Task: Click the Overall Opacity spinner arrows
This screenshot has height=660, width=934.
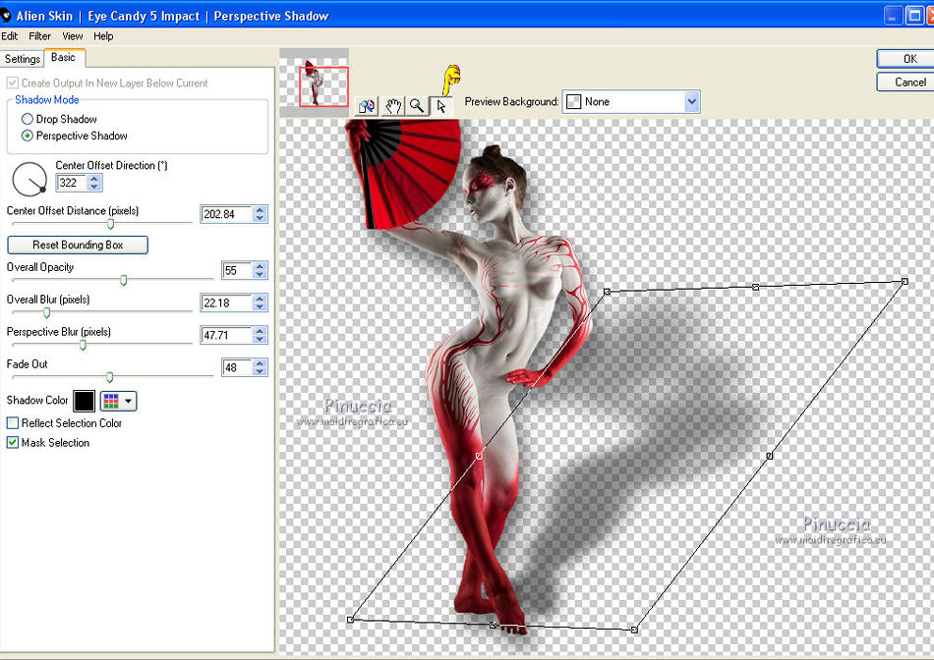Action: 260,271
